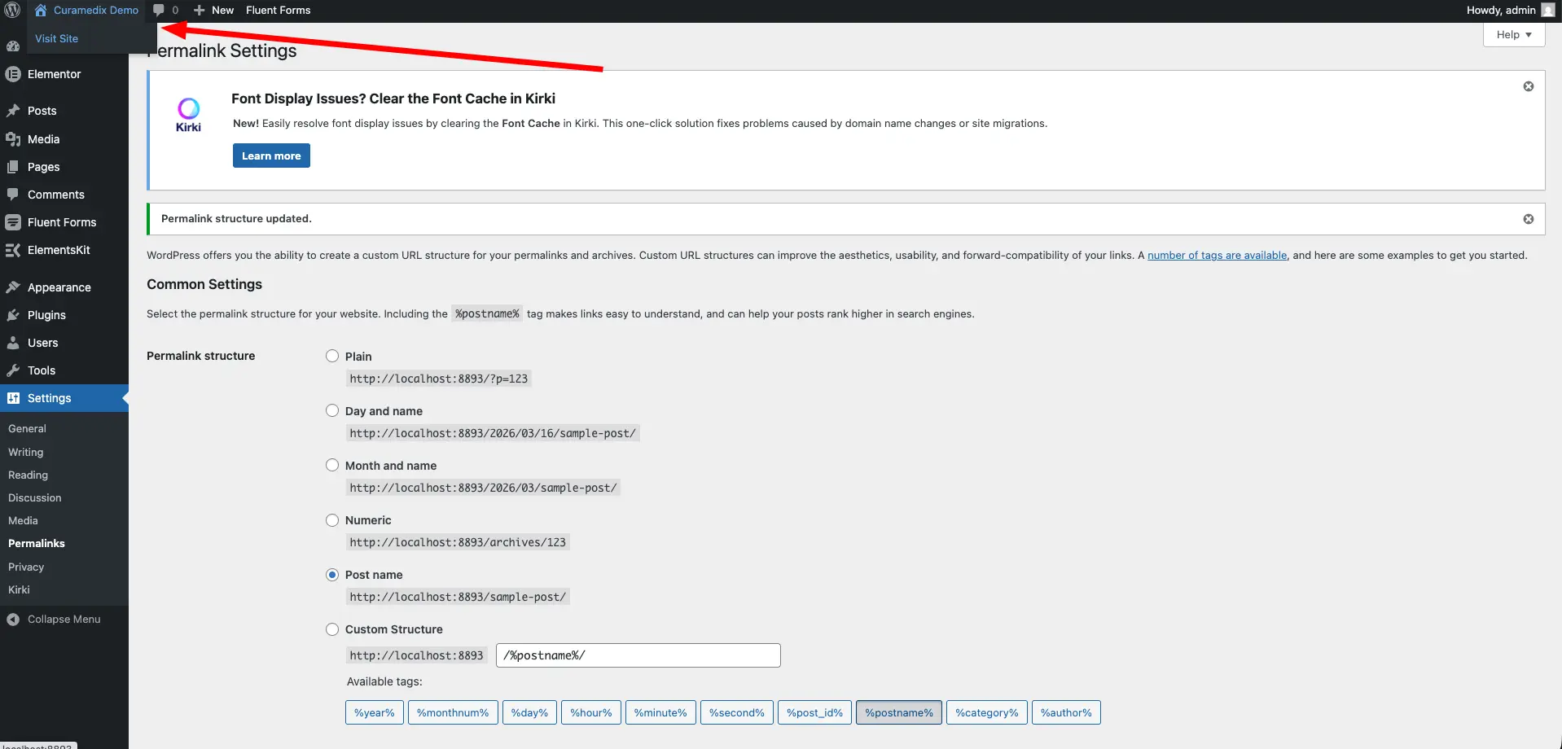This screenshot has width=1562, height=749.
Task: Click the WordPress logo in the admin bar
Action: pos(11,11)
